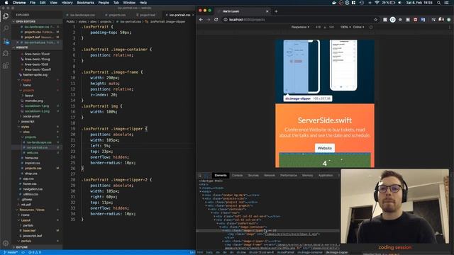Click code line 22 'left: 5%;'
The height and width of the screenshot is (255, 454).
click(100, 146)
